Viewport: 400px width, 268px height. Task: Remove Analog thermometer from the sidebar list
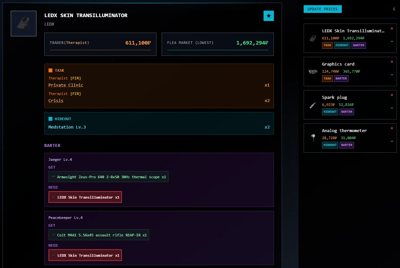tap(392, 128)
